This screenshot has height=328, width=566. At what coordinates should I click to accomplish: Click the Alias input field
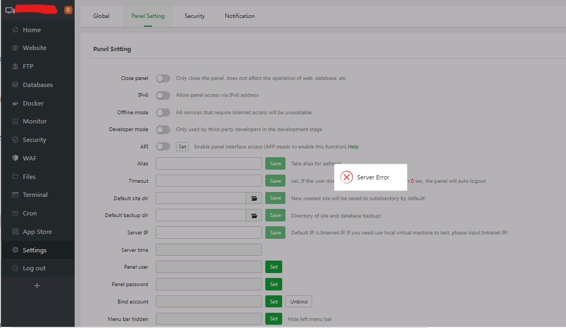pos(209,164)
